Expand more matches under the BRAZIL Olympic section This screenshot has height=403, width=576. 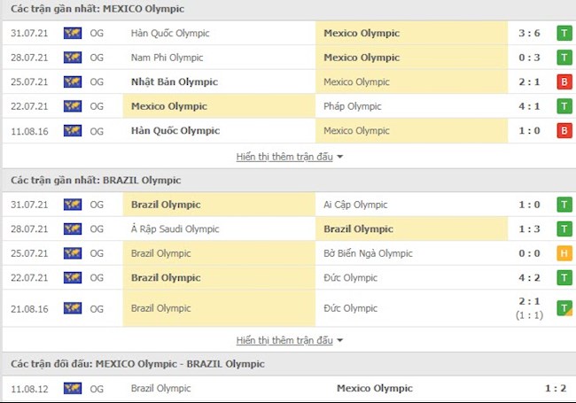click(x=284, y=340)
